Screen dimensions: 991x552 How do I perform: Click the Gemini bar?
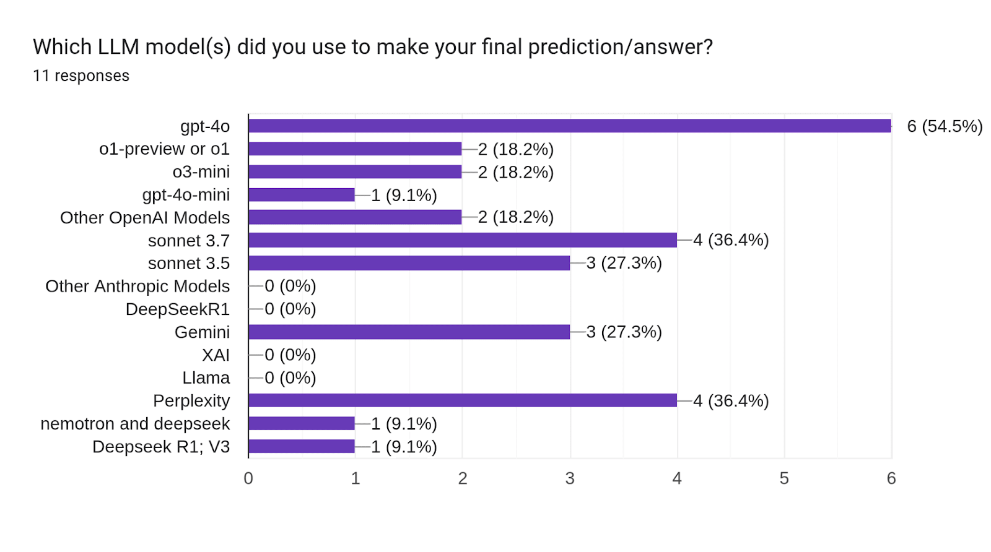pyautogui.click(x=409, y=332)
